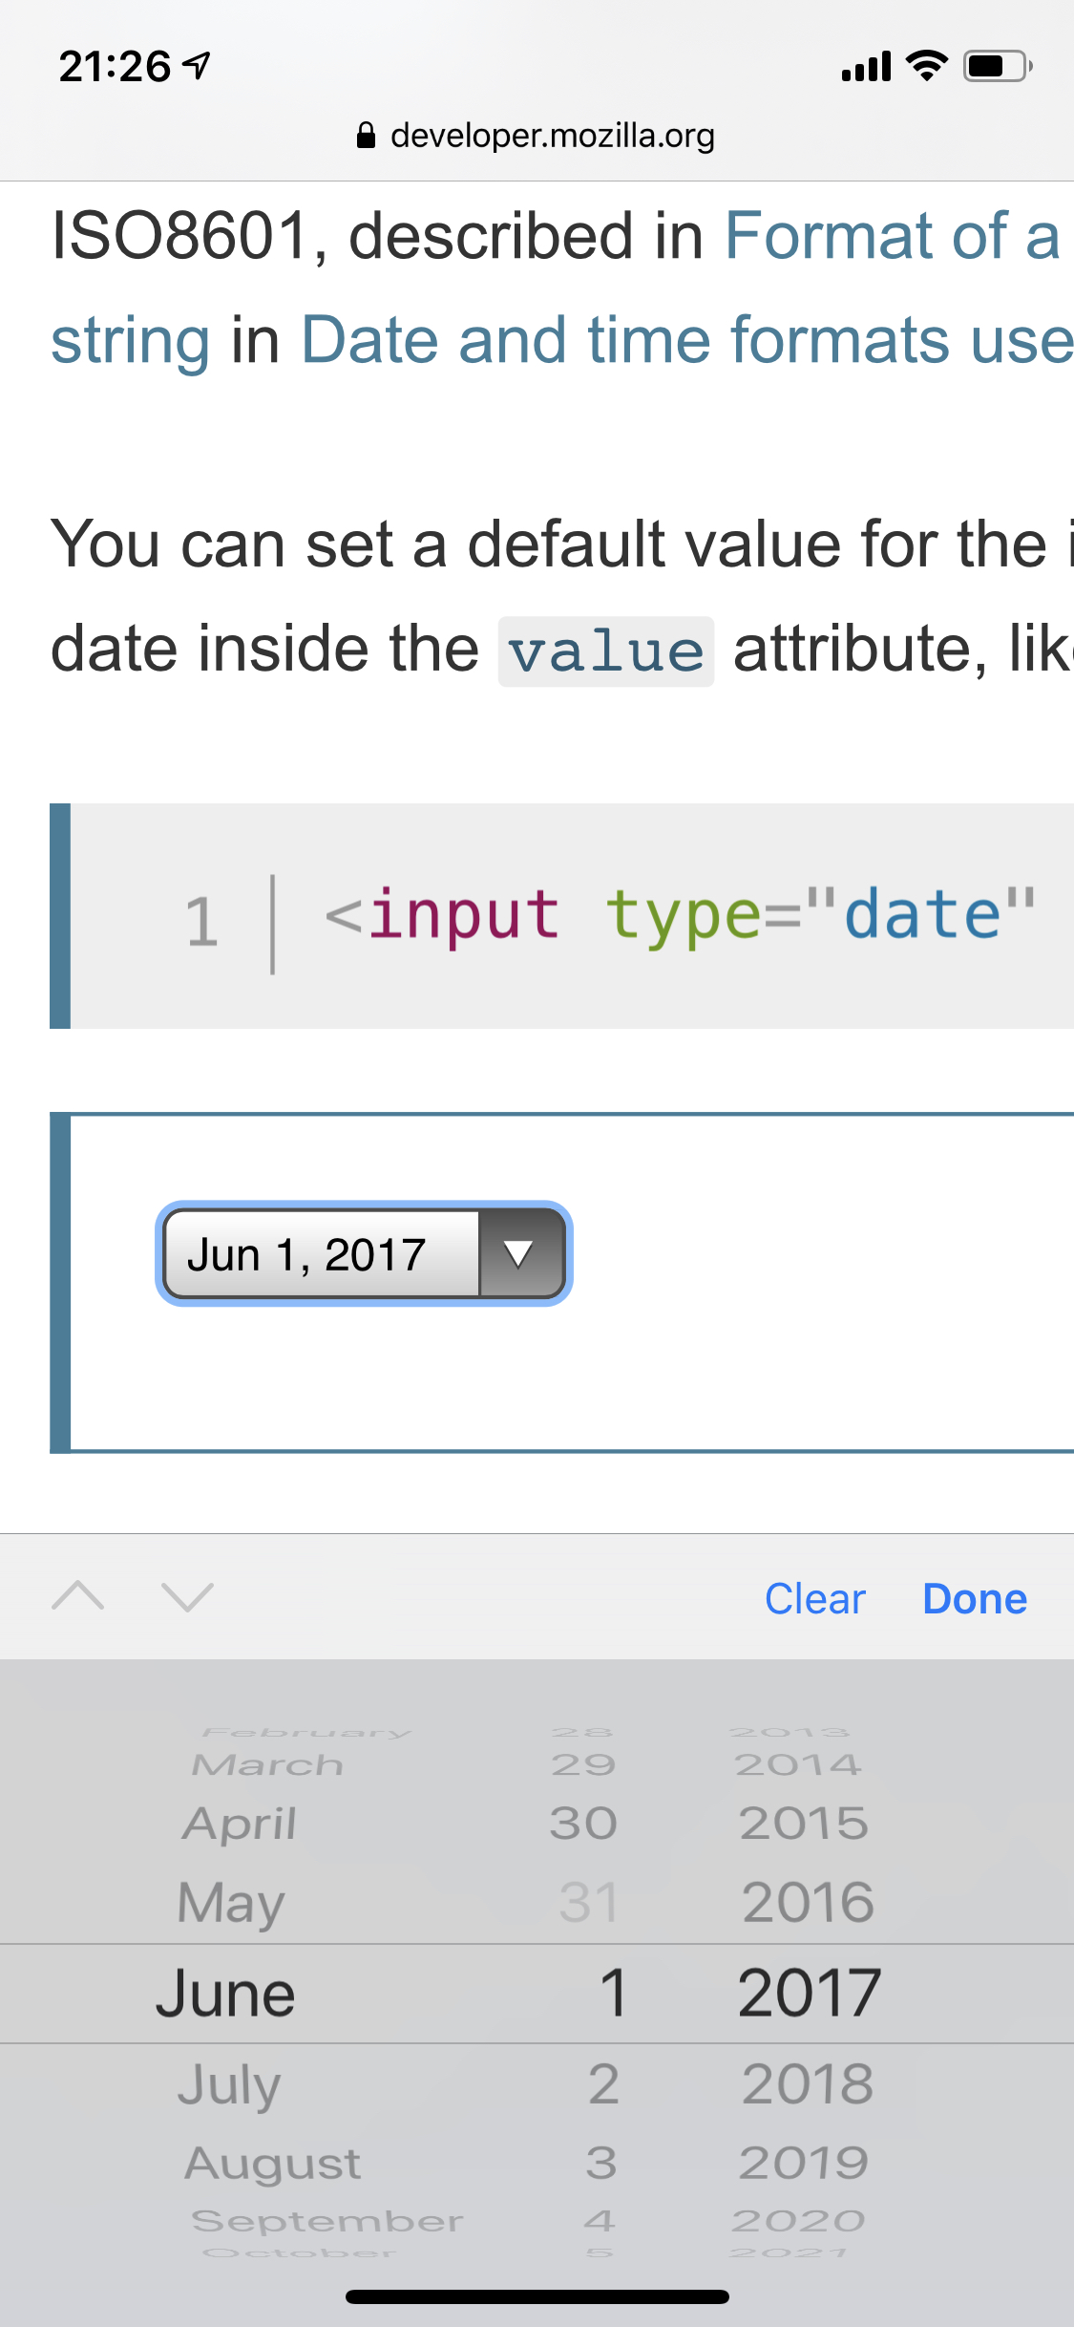Tap the padlock icon in address bar
Viewport: 1074px width, 2327px height.
(366, 136)
